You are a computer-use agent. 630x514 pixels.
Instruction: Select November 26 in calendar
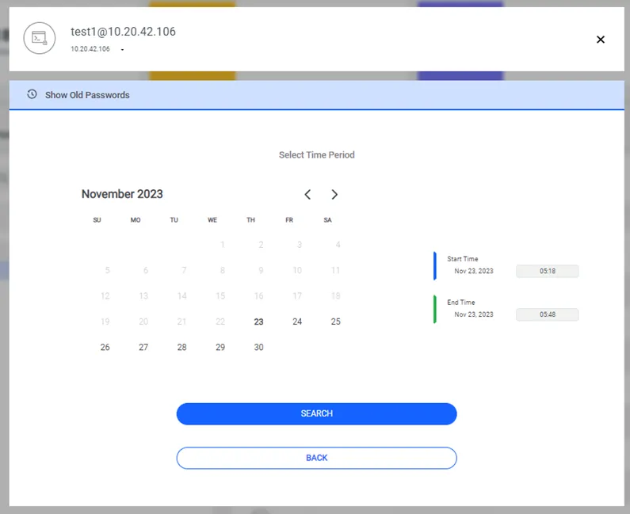pyautogui.click(x=105, y=348)
